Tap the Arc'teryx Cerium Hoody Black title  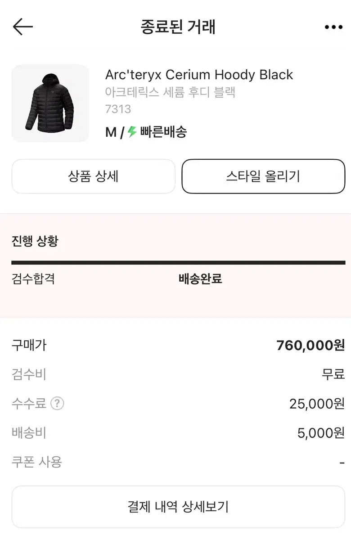click(199, 74)
